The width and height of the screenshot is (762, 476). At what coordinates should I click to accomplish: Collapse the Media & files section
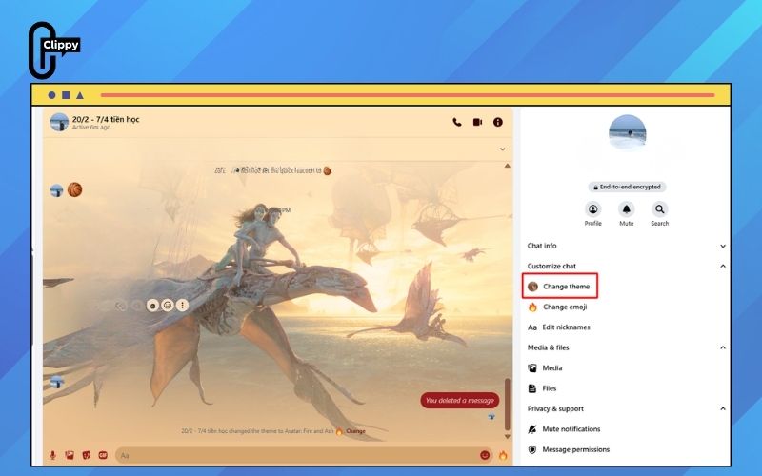pos(627,347)
